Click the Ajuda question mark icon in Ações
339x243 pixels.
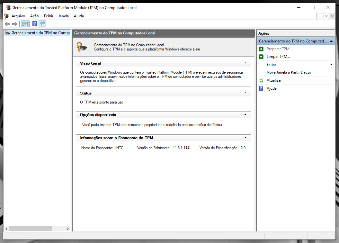[x=261, y=88]
